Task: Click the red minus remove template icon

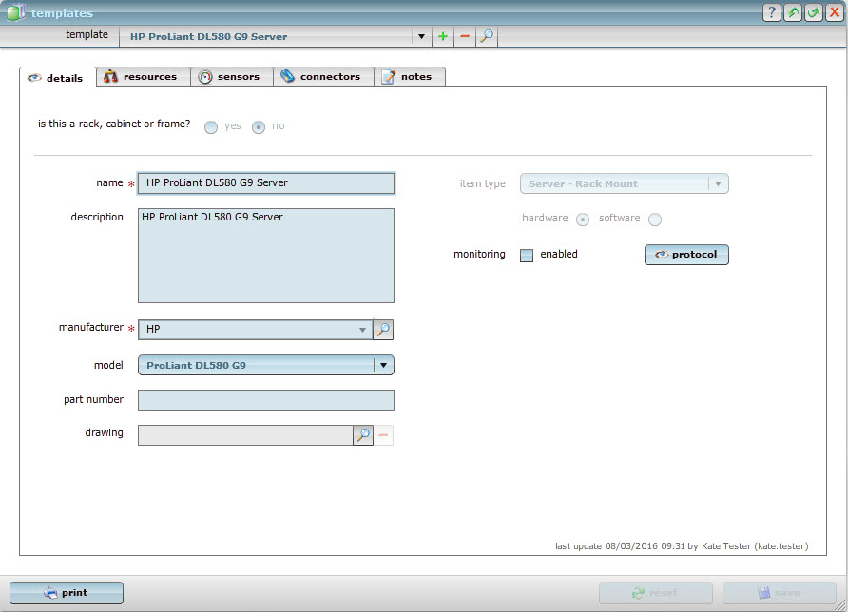Action: pyautogui.click(x=465, y=37)
